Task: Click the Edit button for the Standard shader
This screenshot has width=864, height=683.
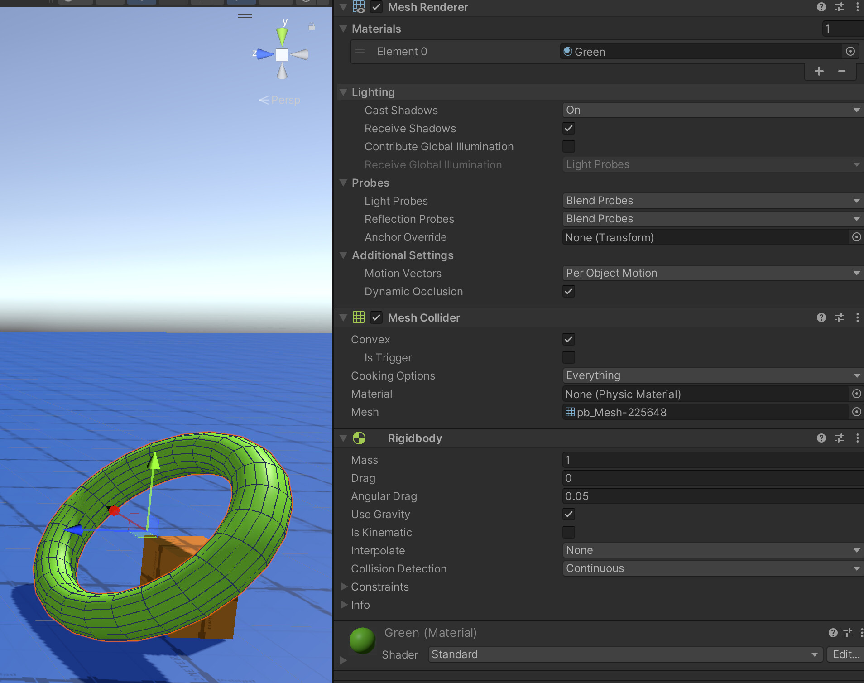Action: (x=845, y=654)
